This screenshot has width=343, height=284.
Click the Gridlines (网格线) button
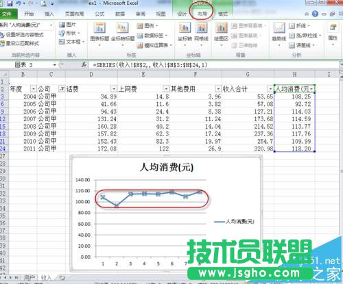[202, 34]
